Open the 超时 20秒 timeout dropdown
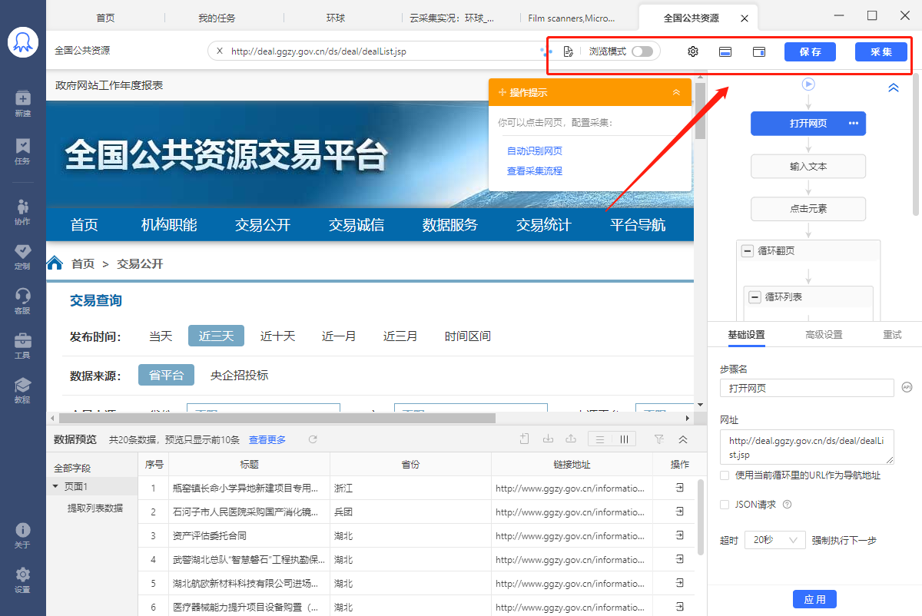The height and width of the screenshot is (616, 922). coord(775,540)
